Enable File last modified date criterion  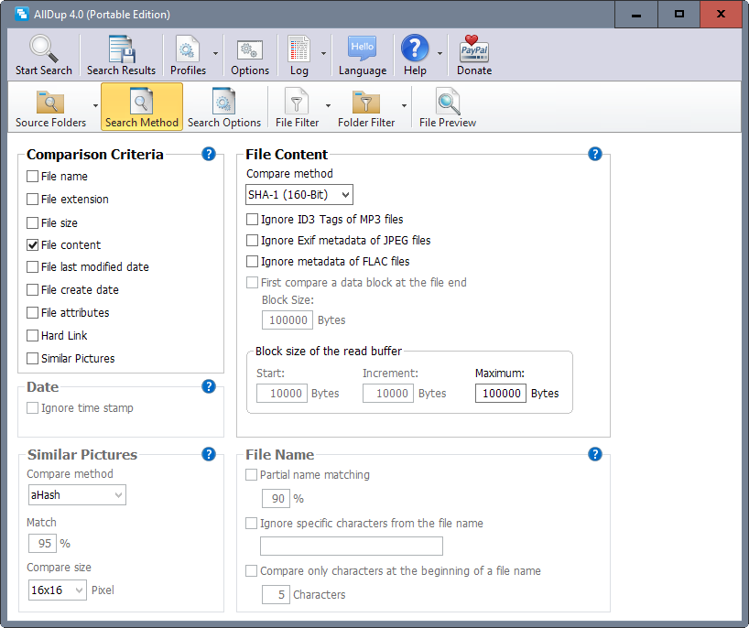(32, 267)
